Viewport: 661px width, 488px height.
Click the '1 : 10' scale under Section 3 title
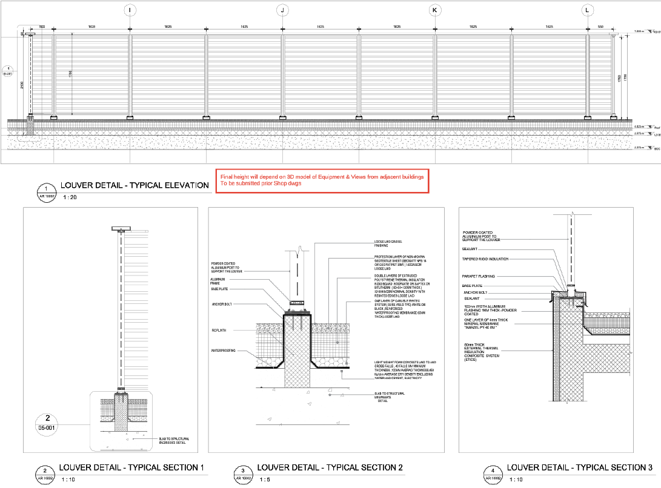516,480
